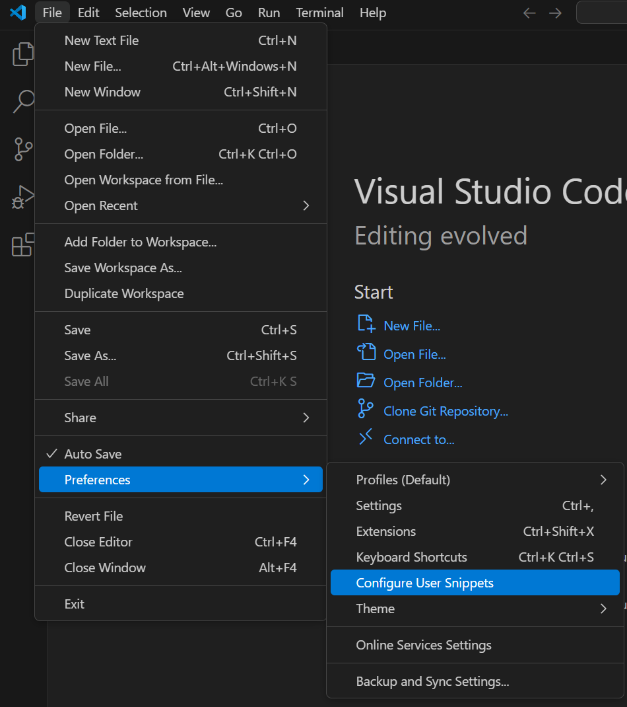Click the VS Code logo icon
The width and height of the screenshot is (627, 707).
18,13
